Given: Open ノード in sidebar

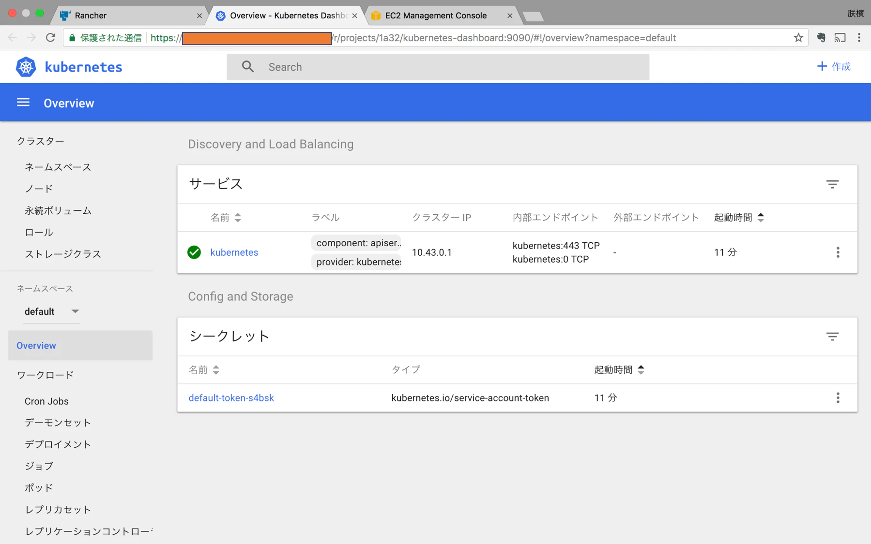Looking at the screenshot, I should 39,189.
